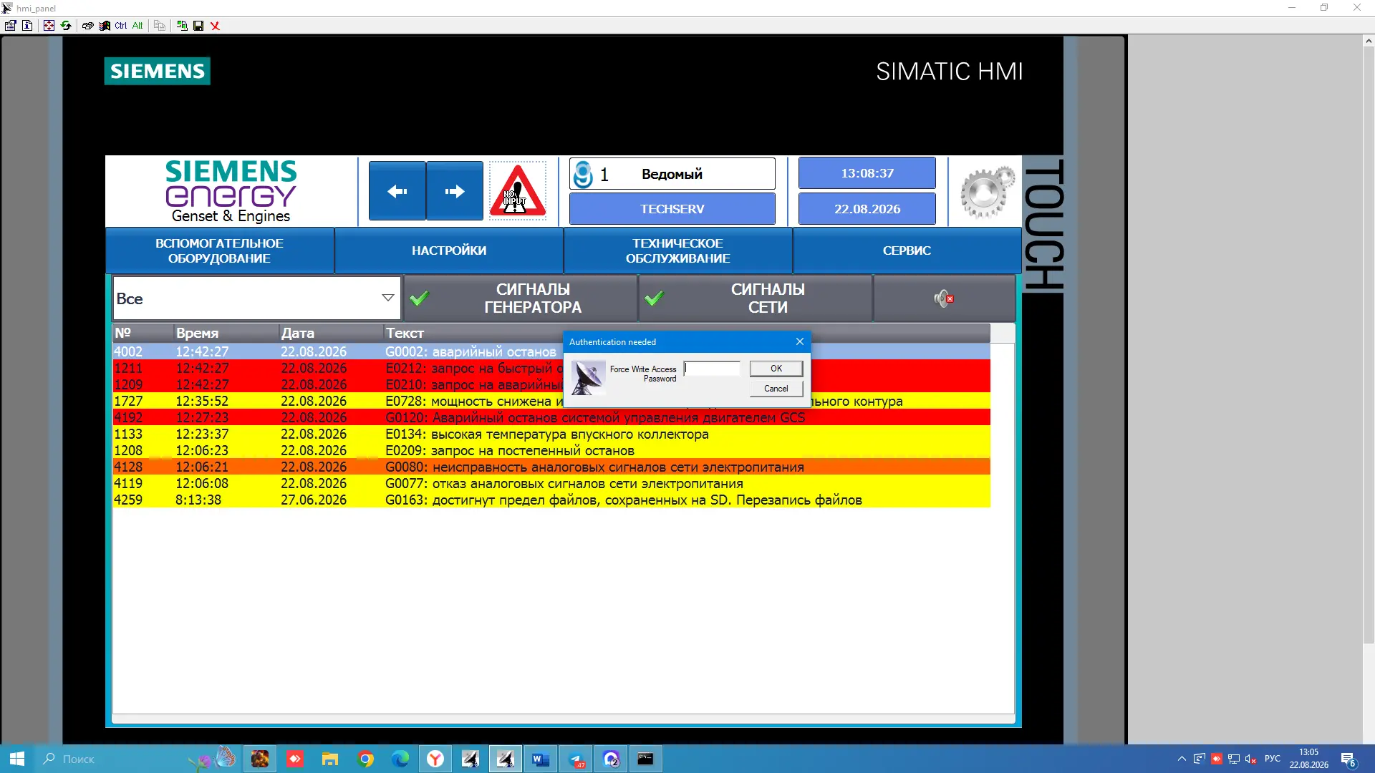Open the НАСТРОЙКИ tab

tap(448, 251)
